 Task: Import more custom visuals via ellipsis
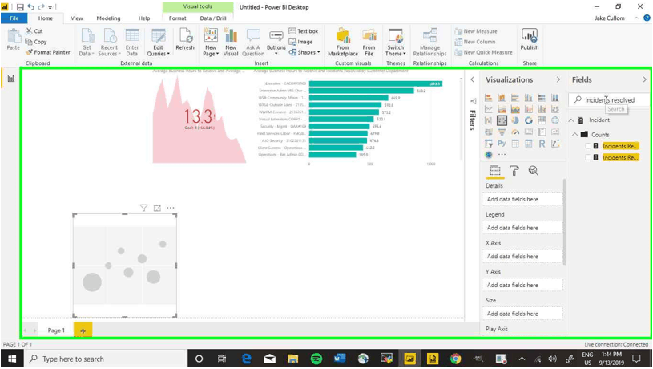click(x=502, y=155)
